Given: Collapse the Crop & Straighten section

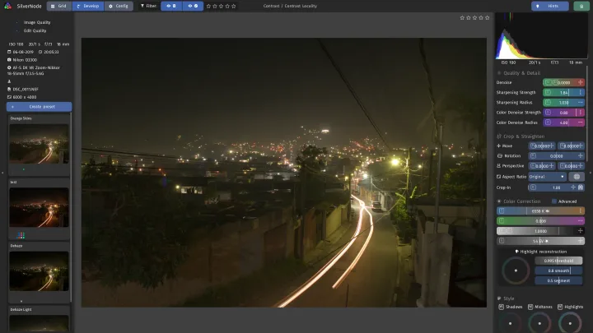Looking at the screenshot, I should [x=524, y=136].
